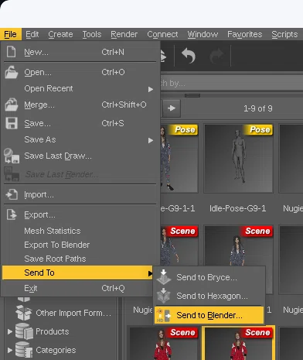The image size is (303, 360).
Task: Go to next page arrow button
Action: click(172, 108)
